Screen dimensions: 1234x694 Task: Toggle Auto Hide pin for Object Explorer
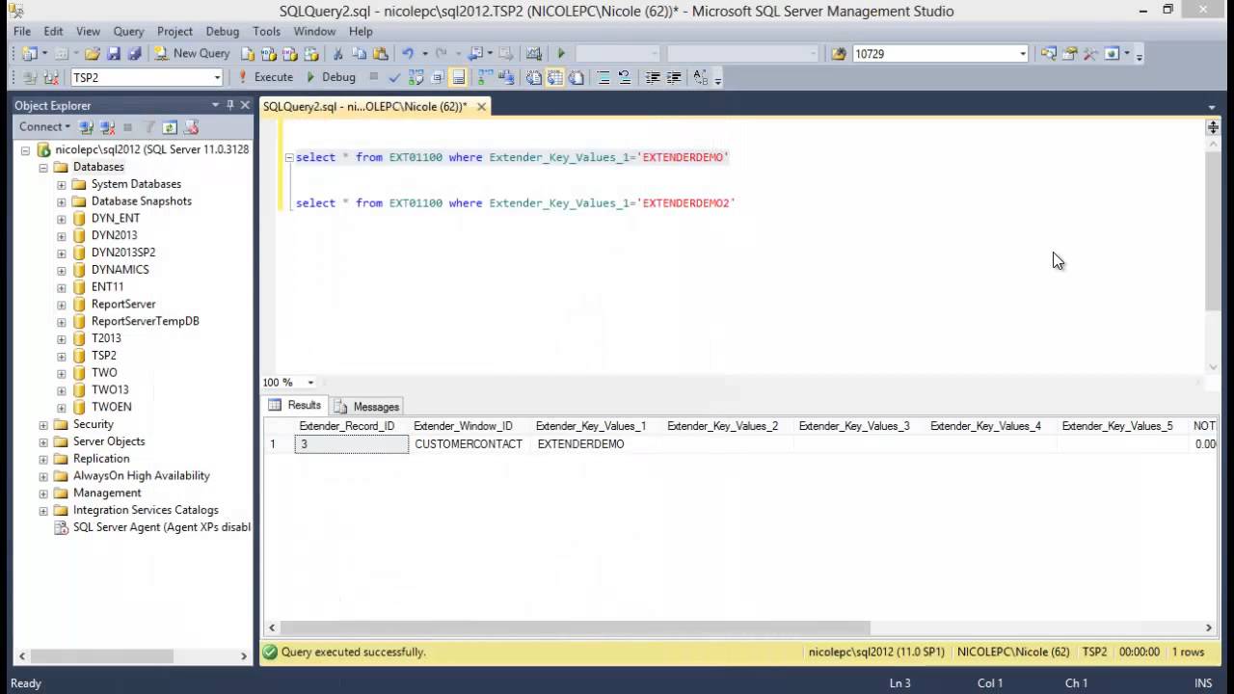click(x=230, y=105)
